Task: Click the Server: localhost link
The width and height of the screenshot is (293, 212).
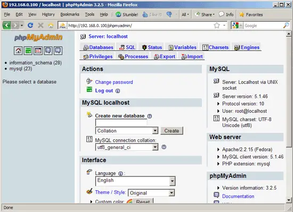Action: coord(108,37)
